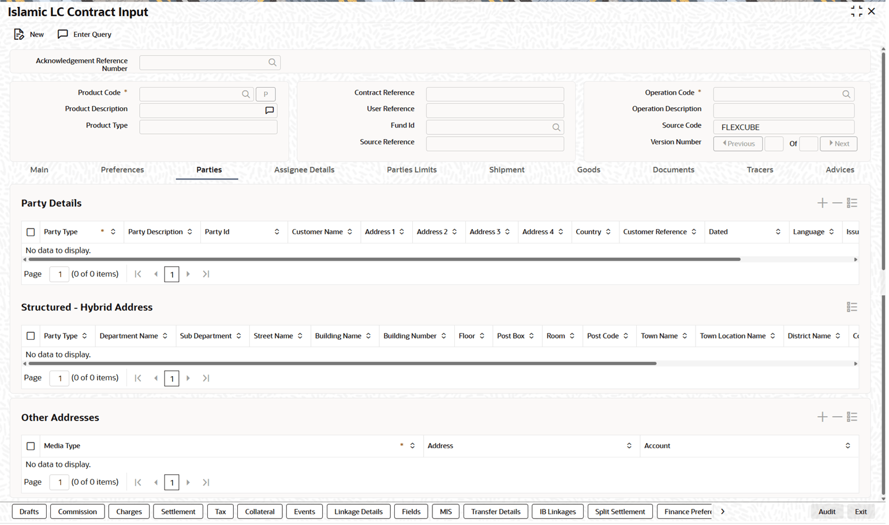Image resolution: width=889 pixels, height=525 pixels.
Task: Click the Exit button
Action: (x=861, y=512)
